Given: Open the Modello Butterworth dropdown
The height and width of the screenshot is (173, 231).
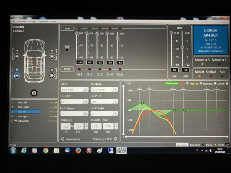Looking at the screenshot, I should [x=115, y=90].
